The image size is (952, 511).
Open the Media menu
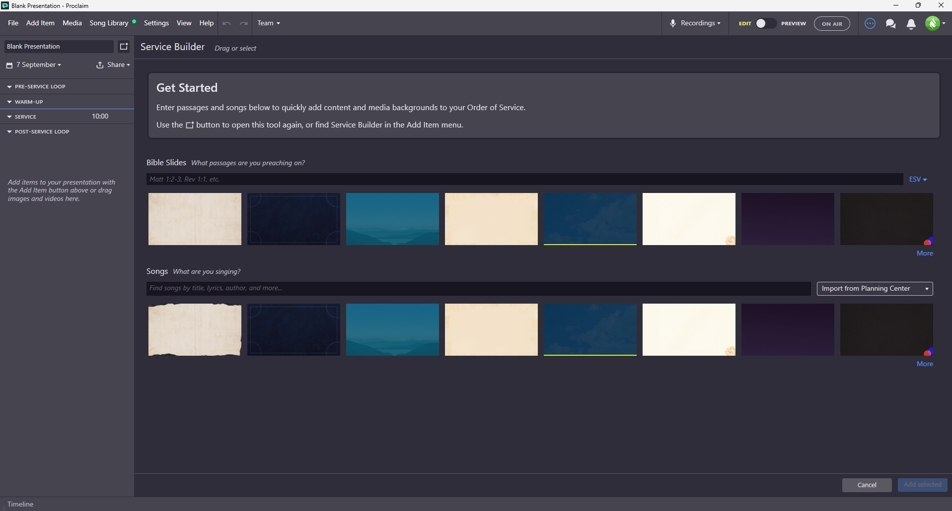coord(72,23)
